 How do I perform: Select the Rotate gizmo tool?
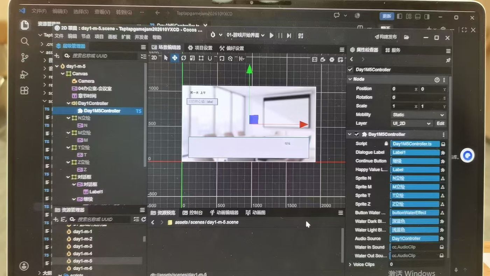[x=183, y=58]
